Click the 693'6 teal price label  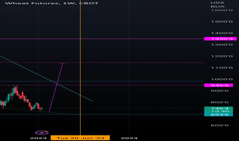pos(218,115)
